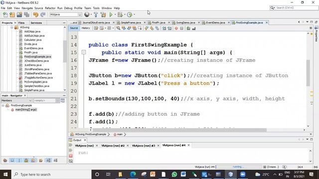The height and width of the screenshot is (179, 319).
Task: Click the VkSwing.FirstSwingExample breadcrumb
Action: [90, 134]
